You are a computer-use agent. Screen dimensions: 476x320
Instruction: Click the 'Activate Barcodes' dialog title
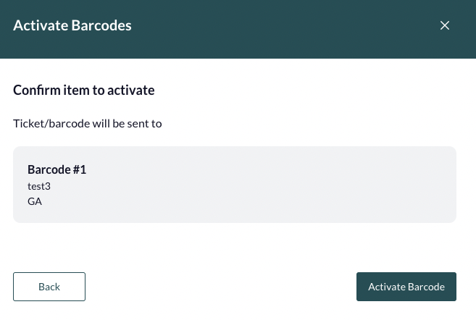pyautogui.click(x=72, y=25)
